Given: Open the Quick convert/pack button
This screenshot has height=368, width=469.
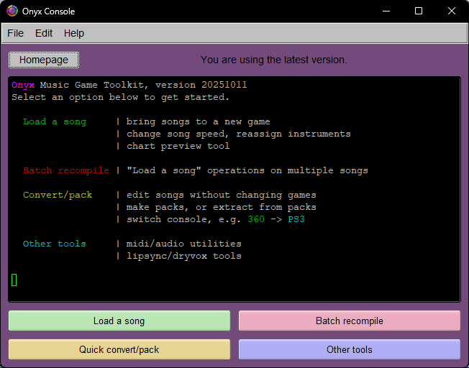Looking at the screenshot, I should coord(119,349).
